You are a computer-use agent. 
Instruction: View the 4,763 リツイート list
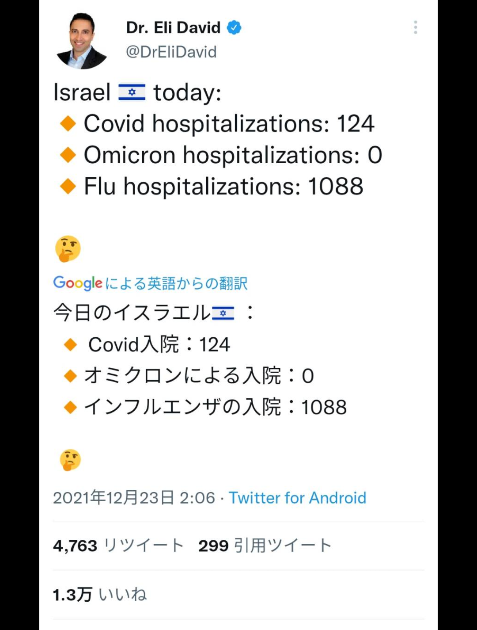click(x=118, y=546)
